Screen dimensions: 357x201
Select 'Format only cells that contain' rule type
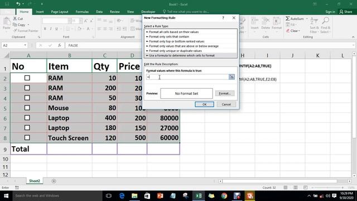click(x=191, y=37)
